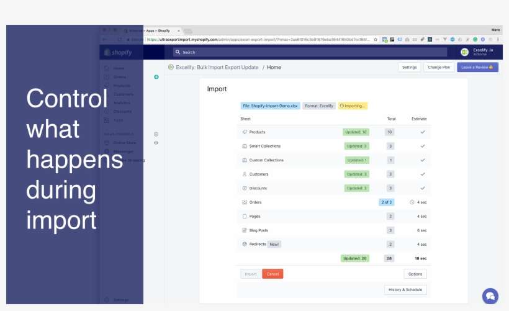Click the Redirects globe icon
The height and width of the screenshot is (311, 509).
(245, 244)
